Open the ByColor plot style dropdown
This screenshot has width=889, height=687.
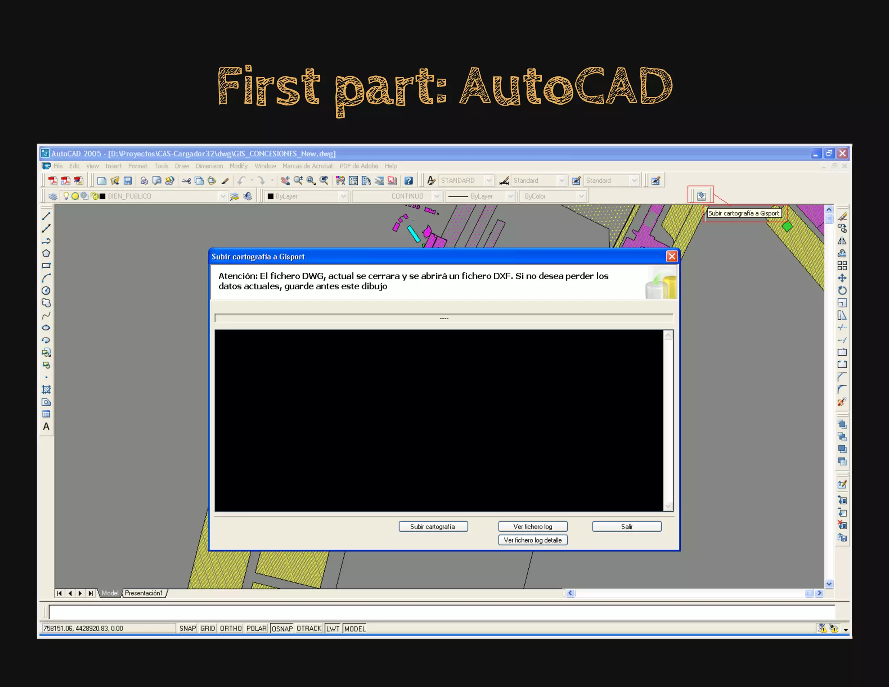581,196
